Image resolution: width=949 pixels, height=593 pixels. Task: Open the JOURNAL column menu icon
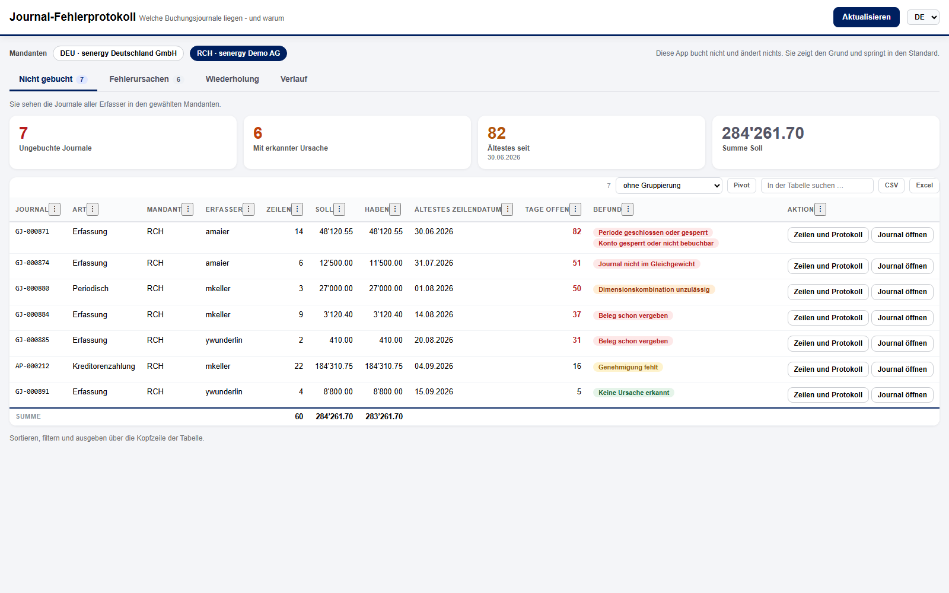pos(55,209)
